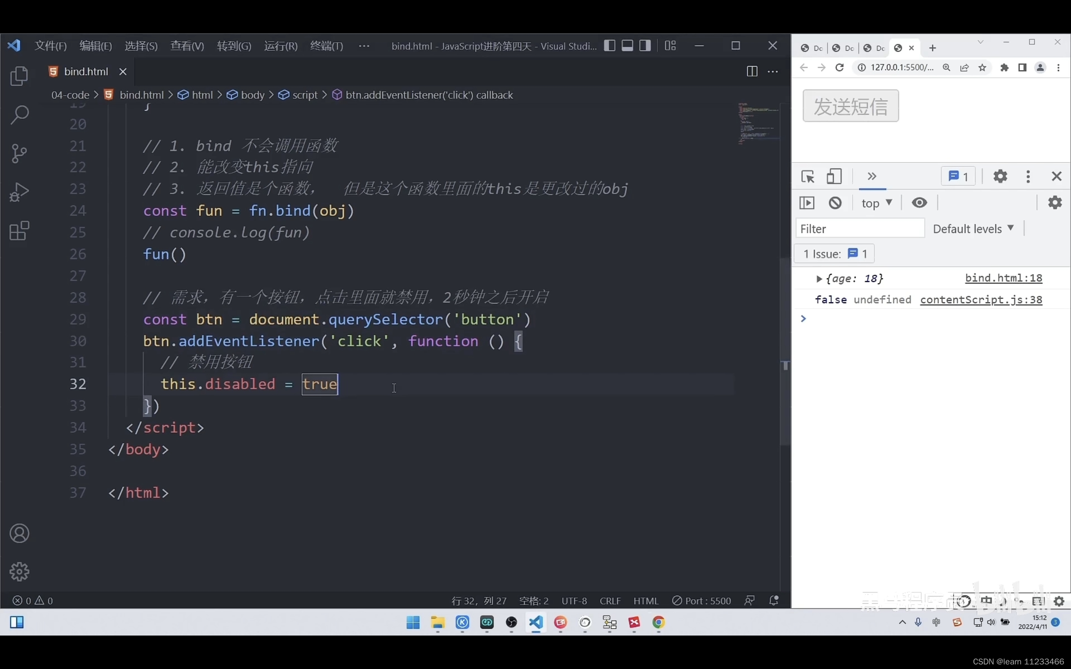Split the editor with the split icon
The image size is (1071, 669).
click(x=752, y=71)
